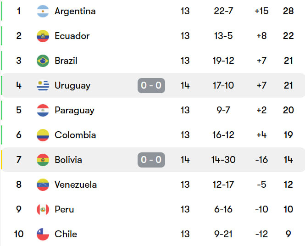Open the Argentina team link

tap(75, 11)
